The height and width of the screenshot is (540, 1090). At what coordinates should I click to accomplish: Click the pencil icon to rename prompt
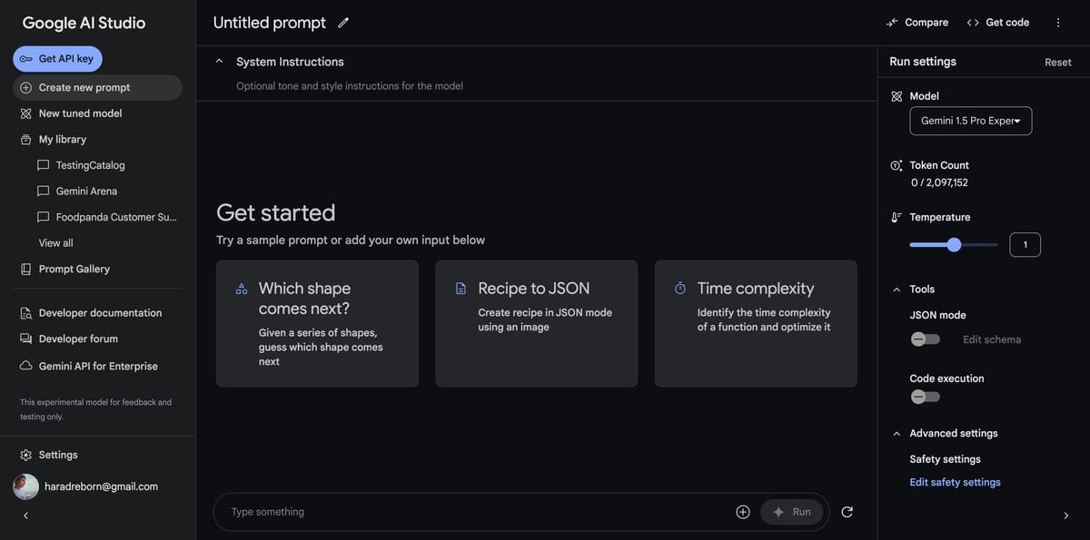[x=343, y=23]
